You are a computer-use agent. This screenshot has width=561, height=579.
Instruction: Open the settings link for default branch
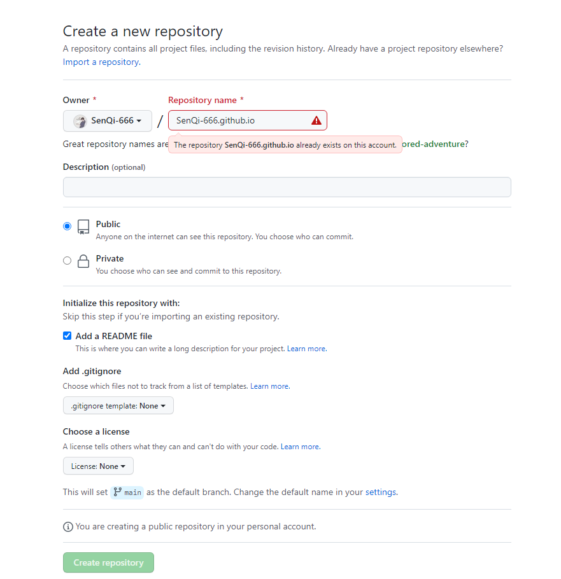(x=380, y=492)
